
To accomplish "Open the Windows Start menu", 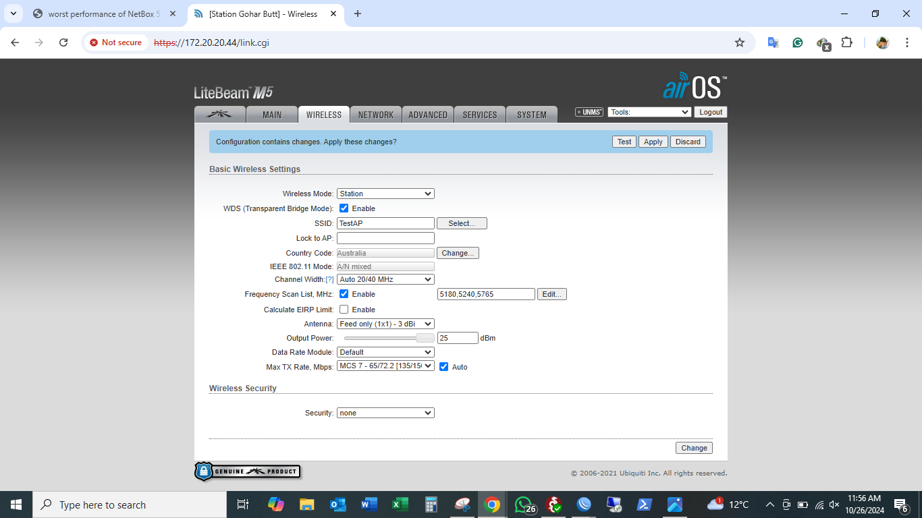I will coord(16,505).
